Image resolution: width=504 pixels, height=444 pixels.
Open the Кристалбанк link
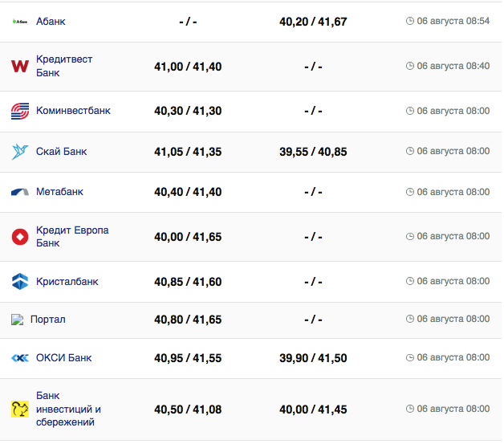click(67, 282)
